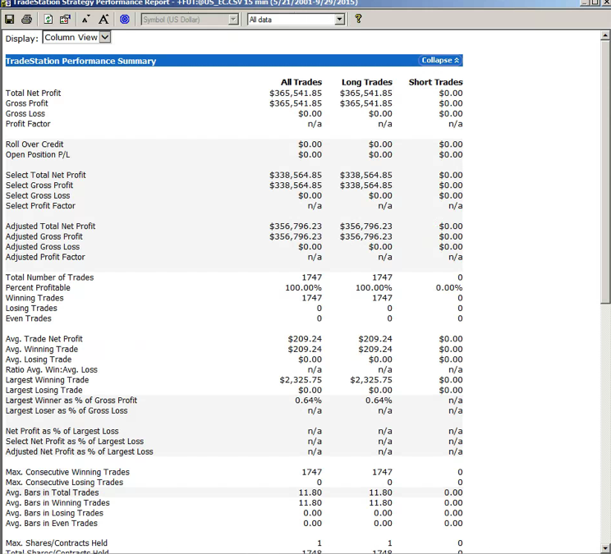
Task: Select the Open Position P/L label
Action: (x=38, y=154)
